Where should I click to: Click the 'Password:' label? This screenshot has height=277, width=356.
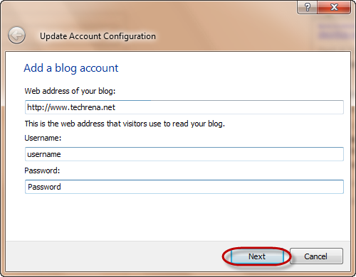click(x=42, y=170)
